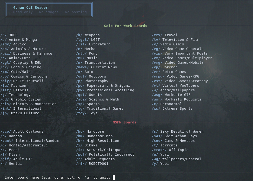Click /news/ Current News
The height and width of the screenshot is (181, 253).
96,67
